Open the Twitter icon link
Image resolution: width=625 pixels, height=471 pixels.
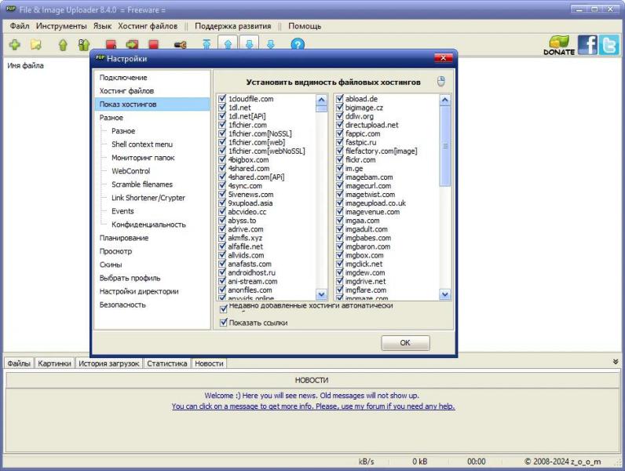point(609,45)
